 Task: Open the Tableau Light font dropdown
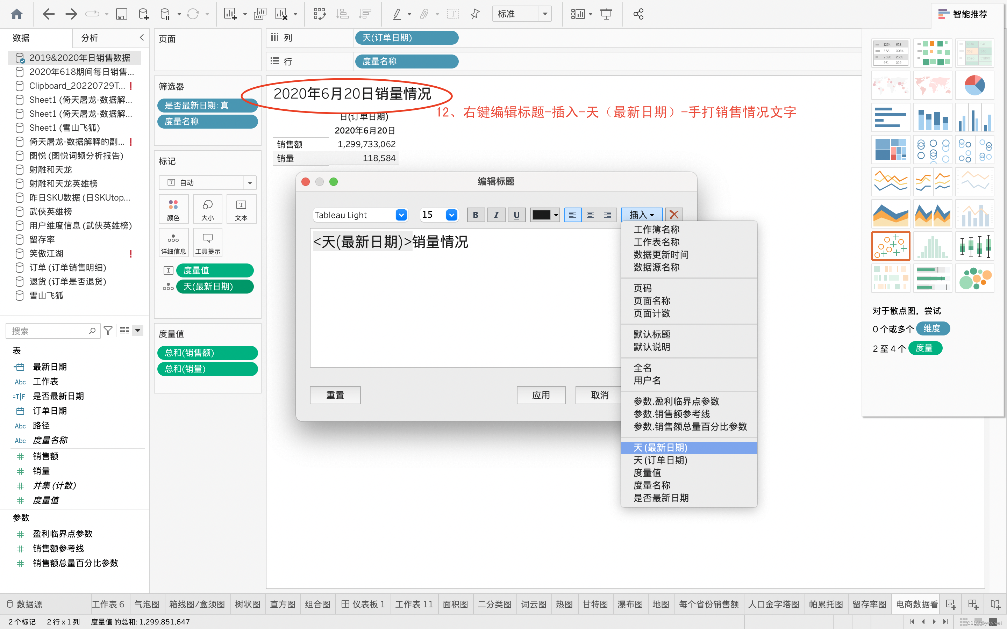401,215
